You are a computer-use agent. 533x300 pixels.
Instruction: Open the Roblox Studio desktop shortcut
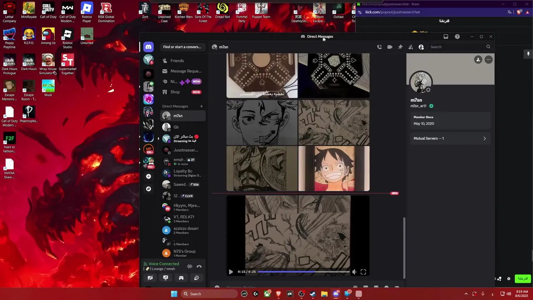point(67,38)
